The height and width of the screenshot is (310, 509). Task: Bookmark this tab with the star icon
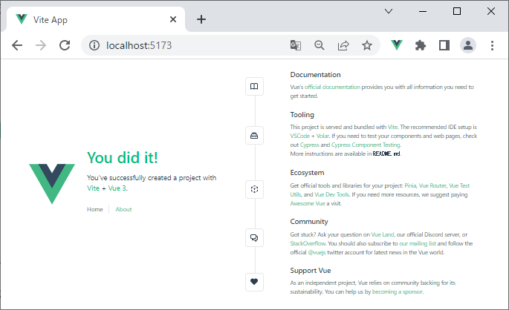coord(367,45)
